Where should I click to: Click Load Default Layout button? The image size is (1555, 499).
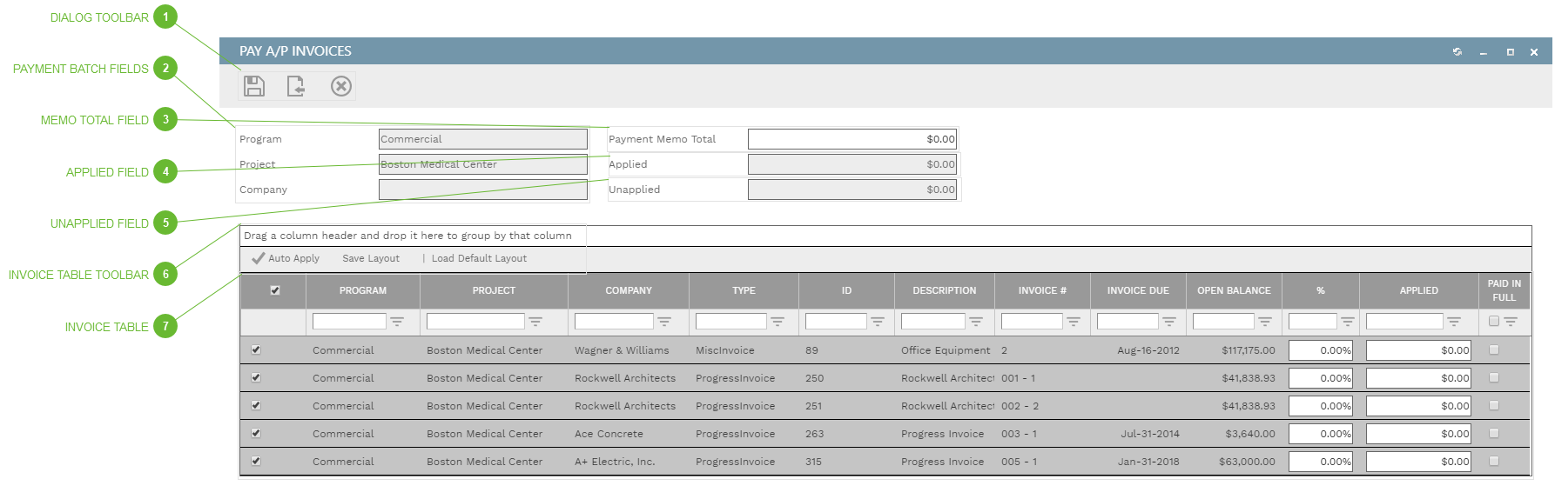click(x=479, y=258)
